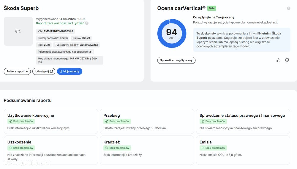This screenshot has width=297, height=169.
Task: Click the Udostępnij share button
Action: [44, 71]
